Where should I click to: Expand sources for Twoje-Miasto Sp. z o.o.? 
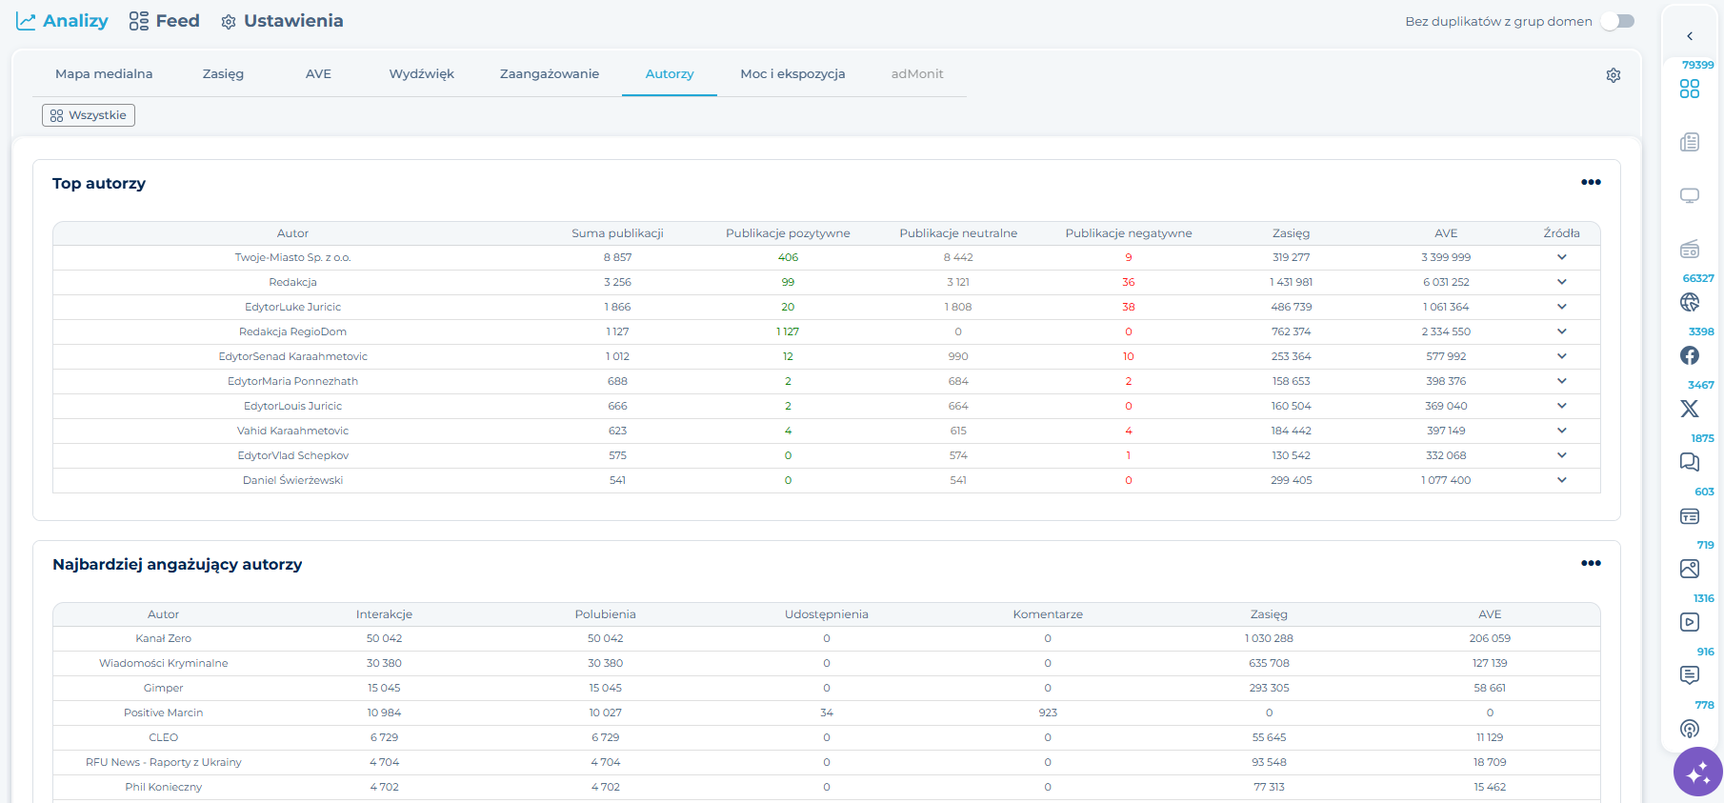point(1562,257)
